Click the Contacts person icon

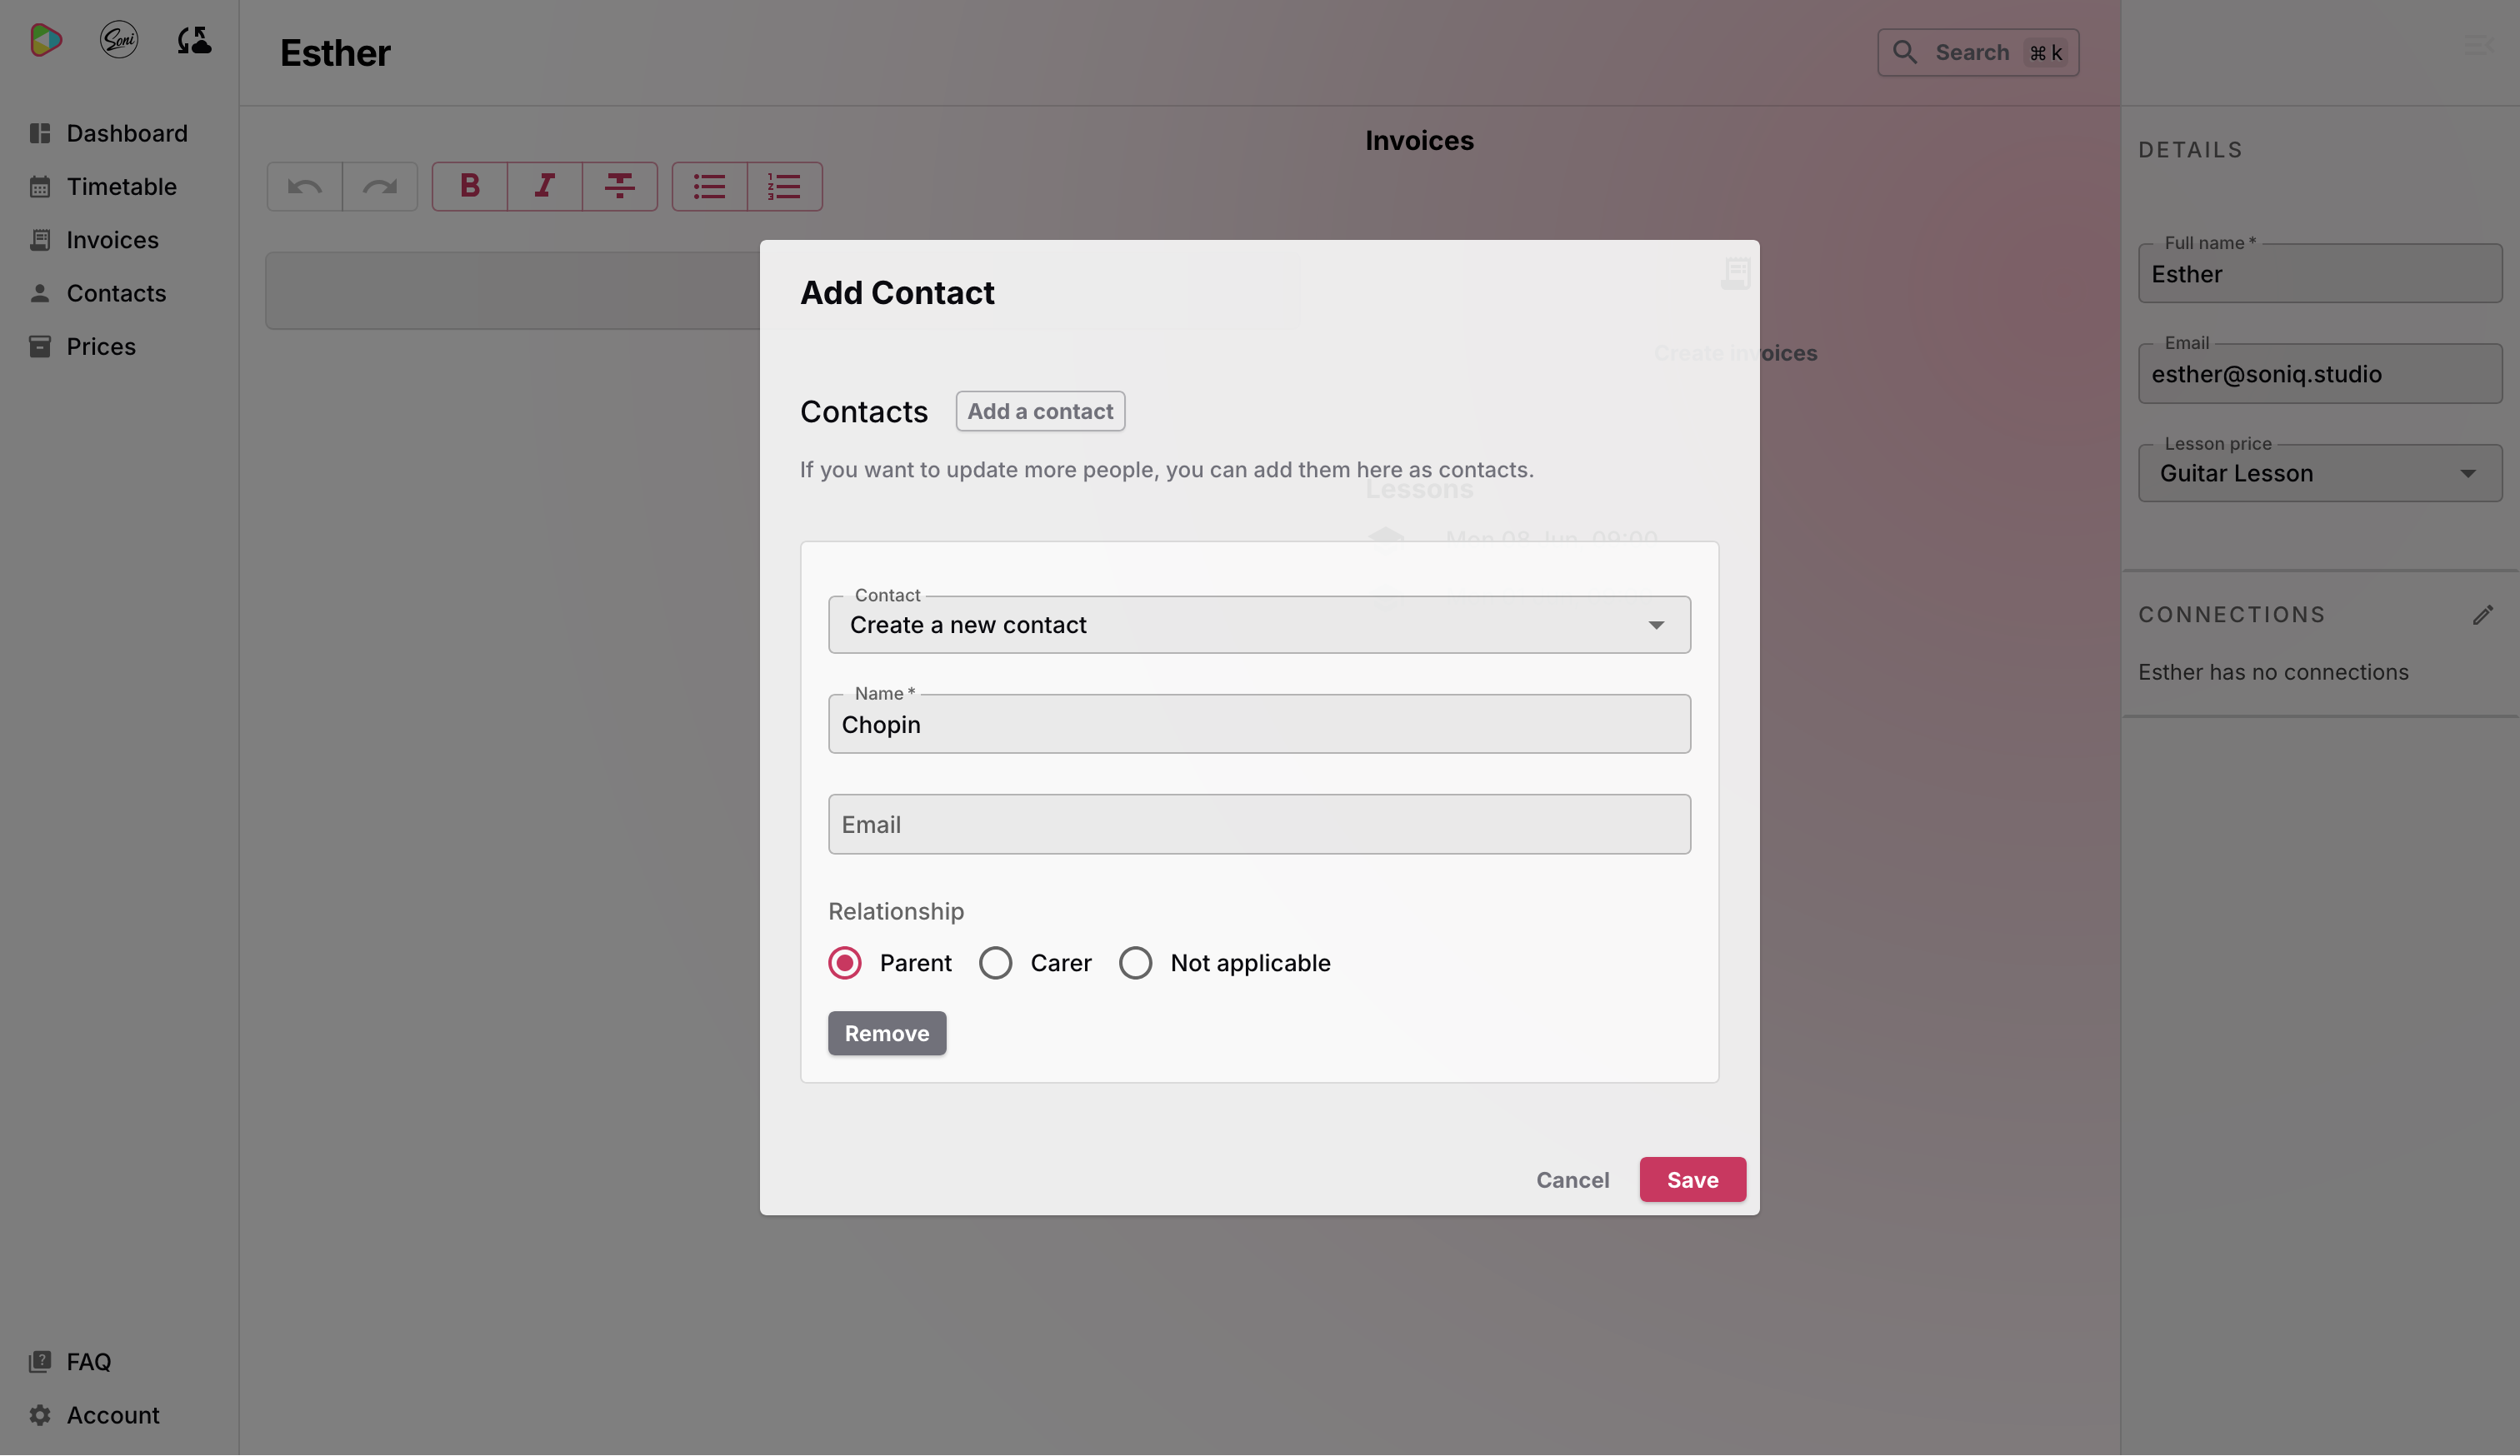click(40, 293)
